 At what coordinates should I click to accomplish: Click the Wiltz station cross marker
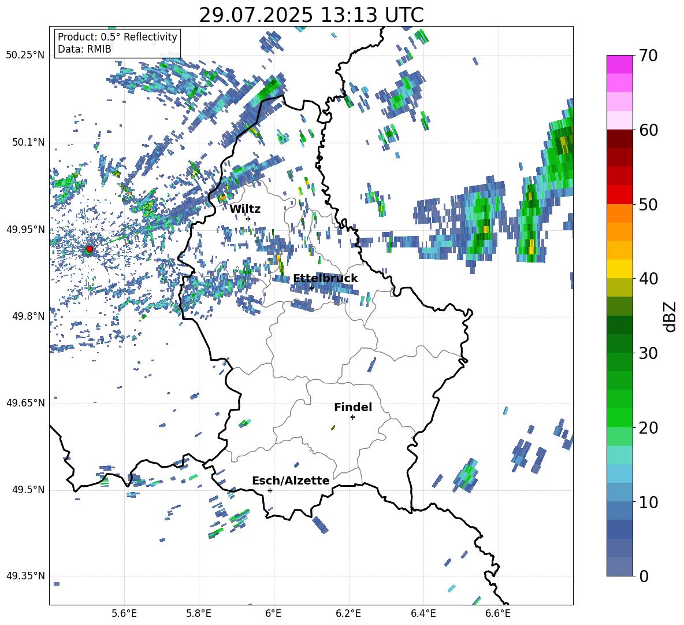[x=248, y=219]
